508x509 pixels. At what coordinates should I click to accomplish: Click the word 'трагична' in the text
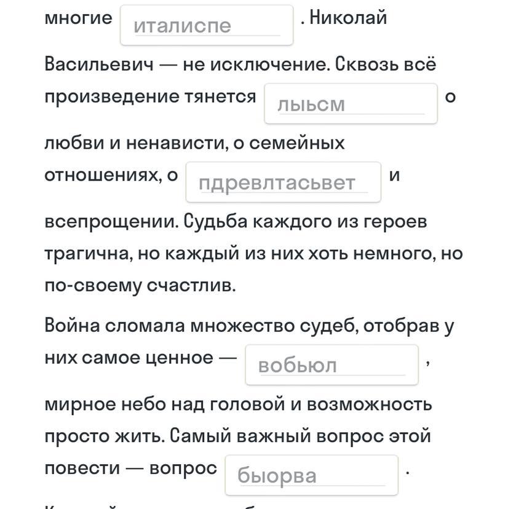pos(89,253)
